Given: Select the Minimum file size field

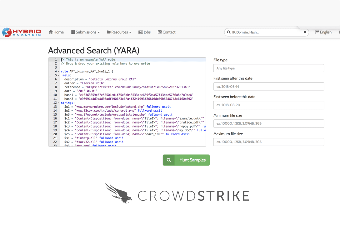Looking at the screenshot, I should (268, 123).
